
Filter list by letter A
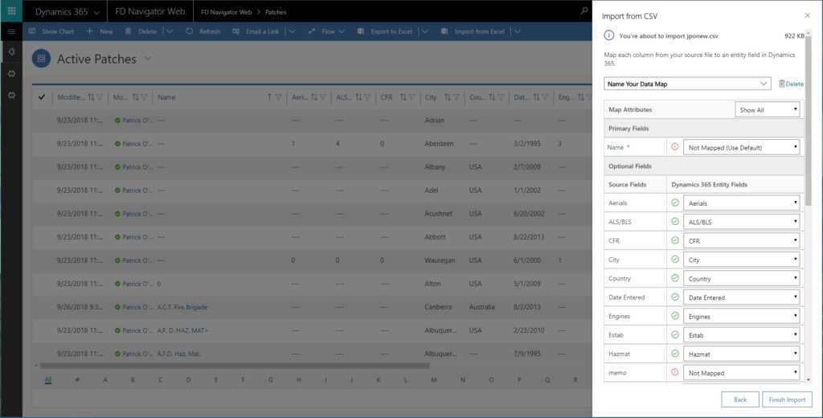[x=105, y=379]
